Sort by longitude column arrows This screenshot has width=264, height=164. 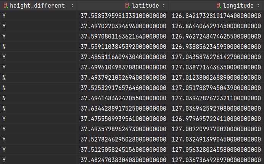click(258, 6)
